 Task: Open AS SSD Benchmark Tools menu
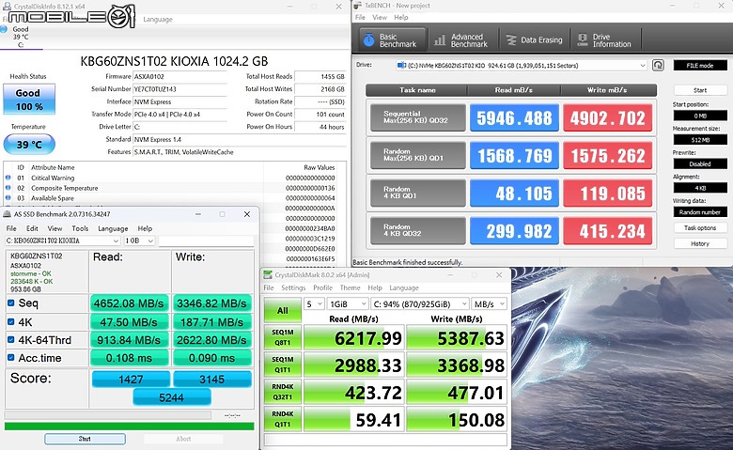click(80, 228)
